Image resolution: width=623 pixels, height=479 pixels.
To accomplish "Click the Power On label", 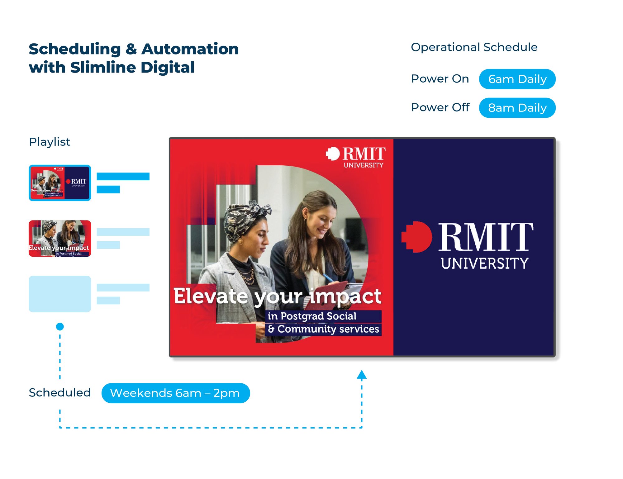I will [x=440, y=79].
